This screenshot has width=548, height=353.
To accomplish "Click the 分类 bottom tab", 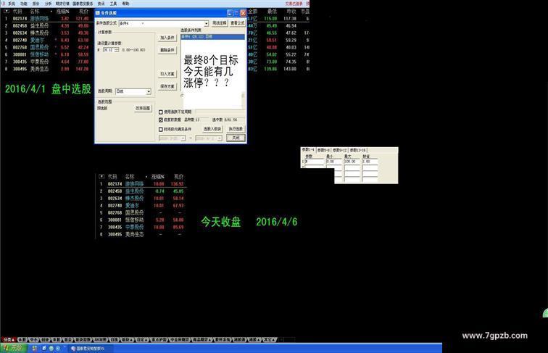I will (9, 339).
